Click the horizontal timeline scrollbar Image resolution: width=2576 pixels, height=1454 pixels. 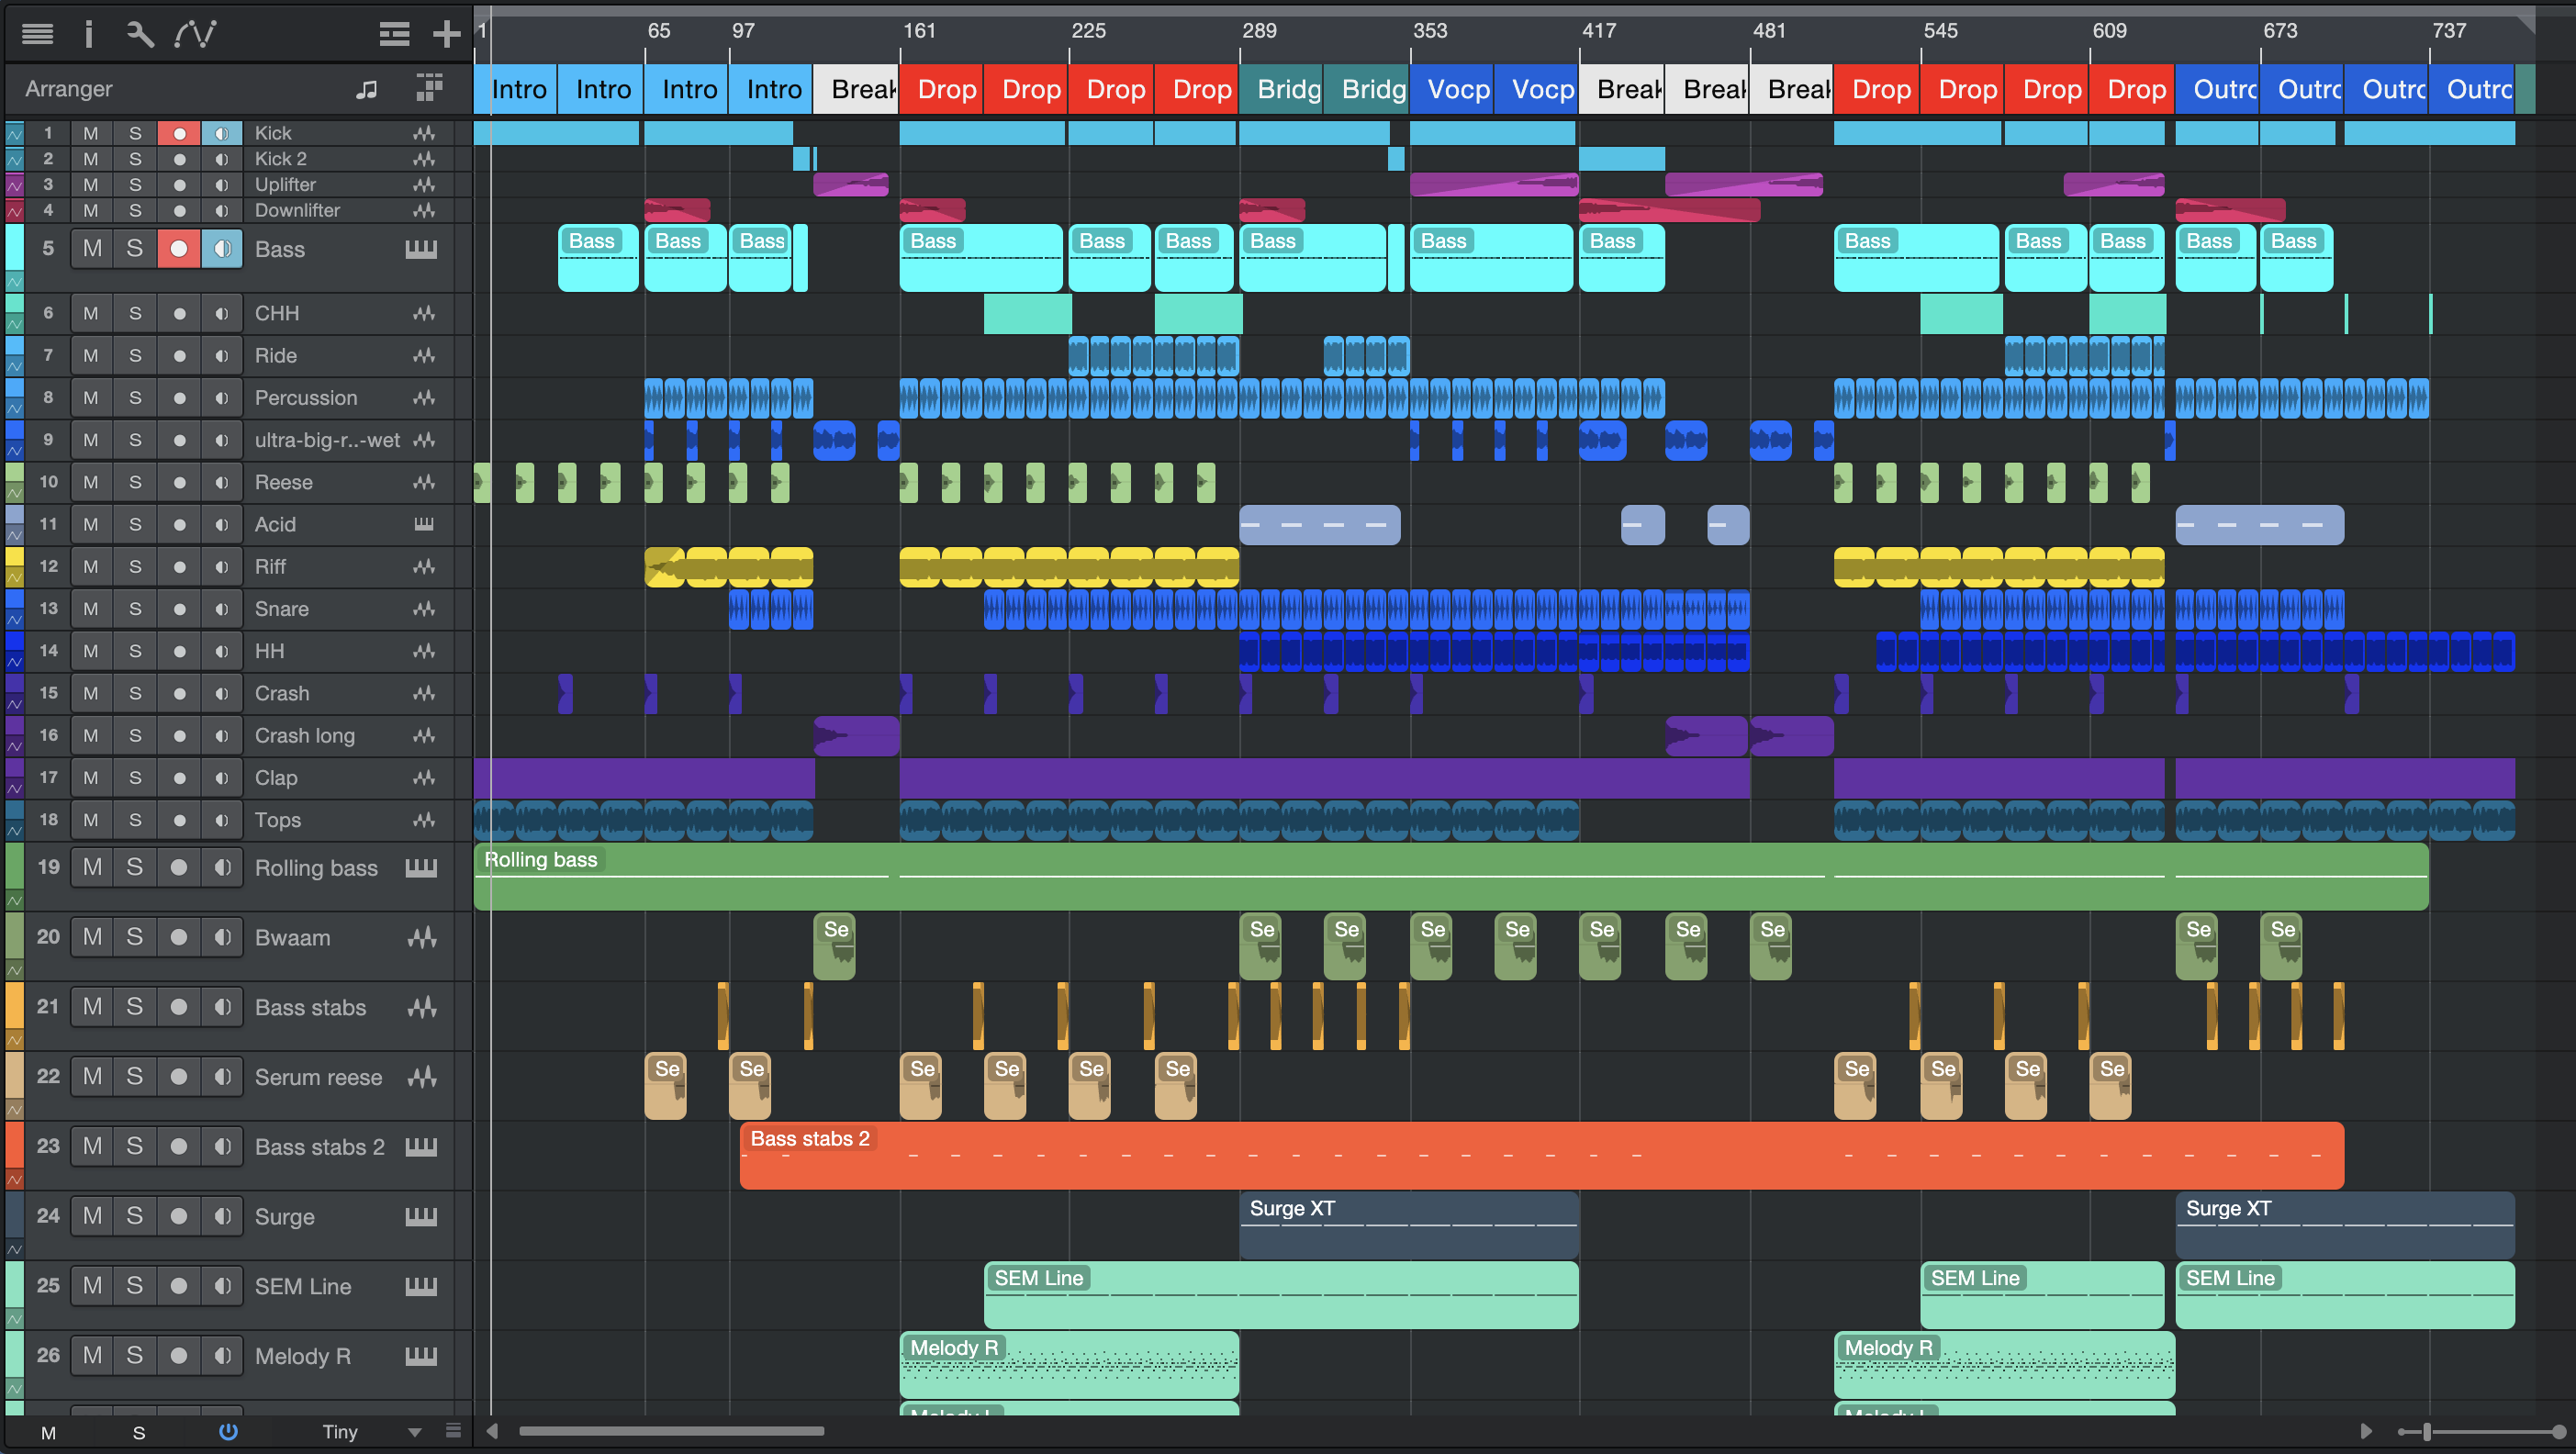[671, 1431]
